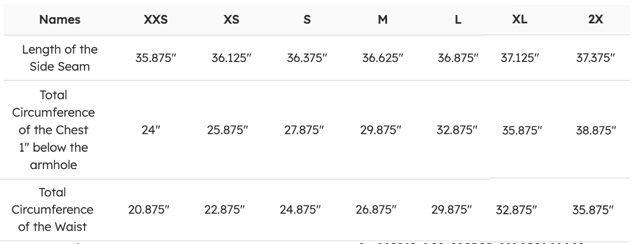
Task: Select the 38.875" chest value for 2X
Action: (595, 130)
